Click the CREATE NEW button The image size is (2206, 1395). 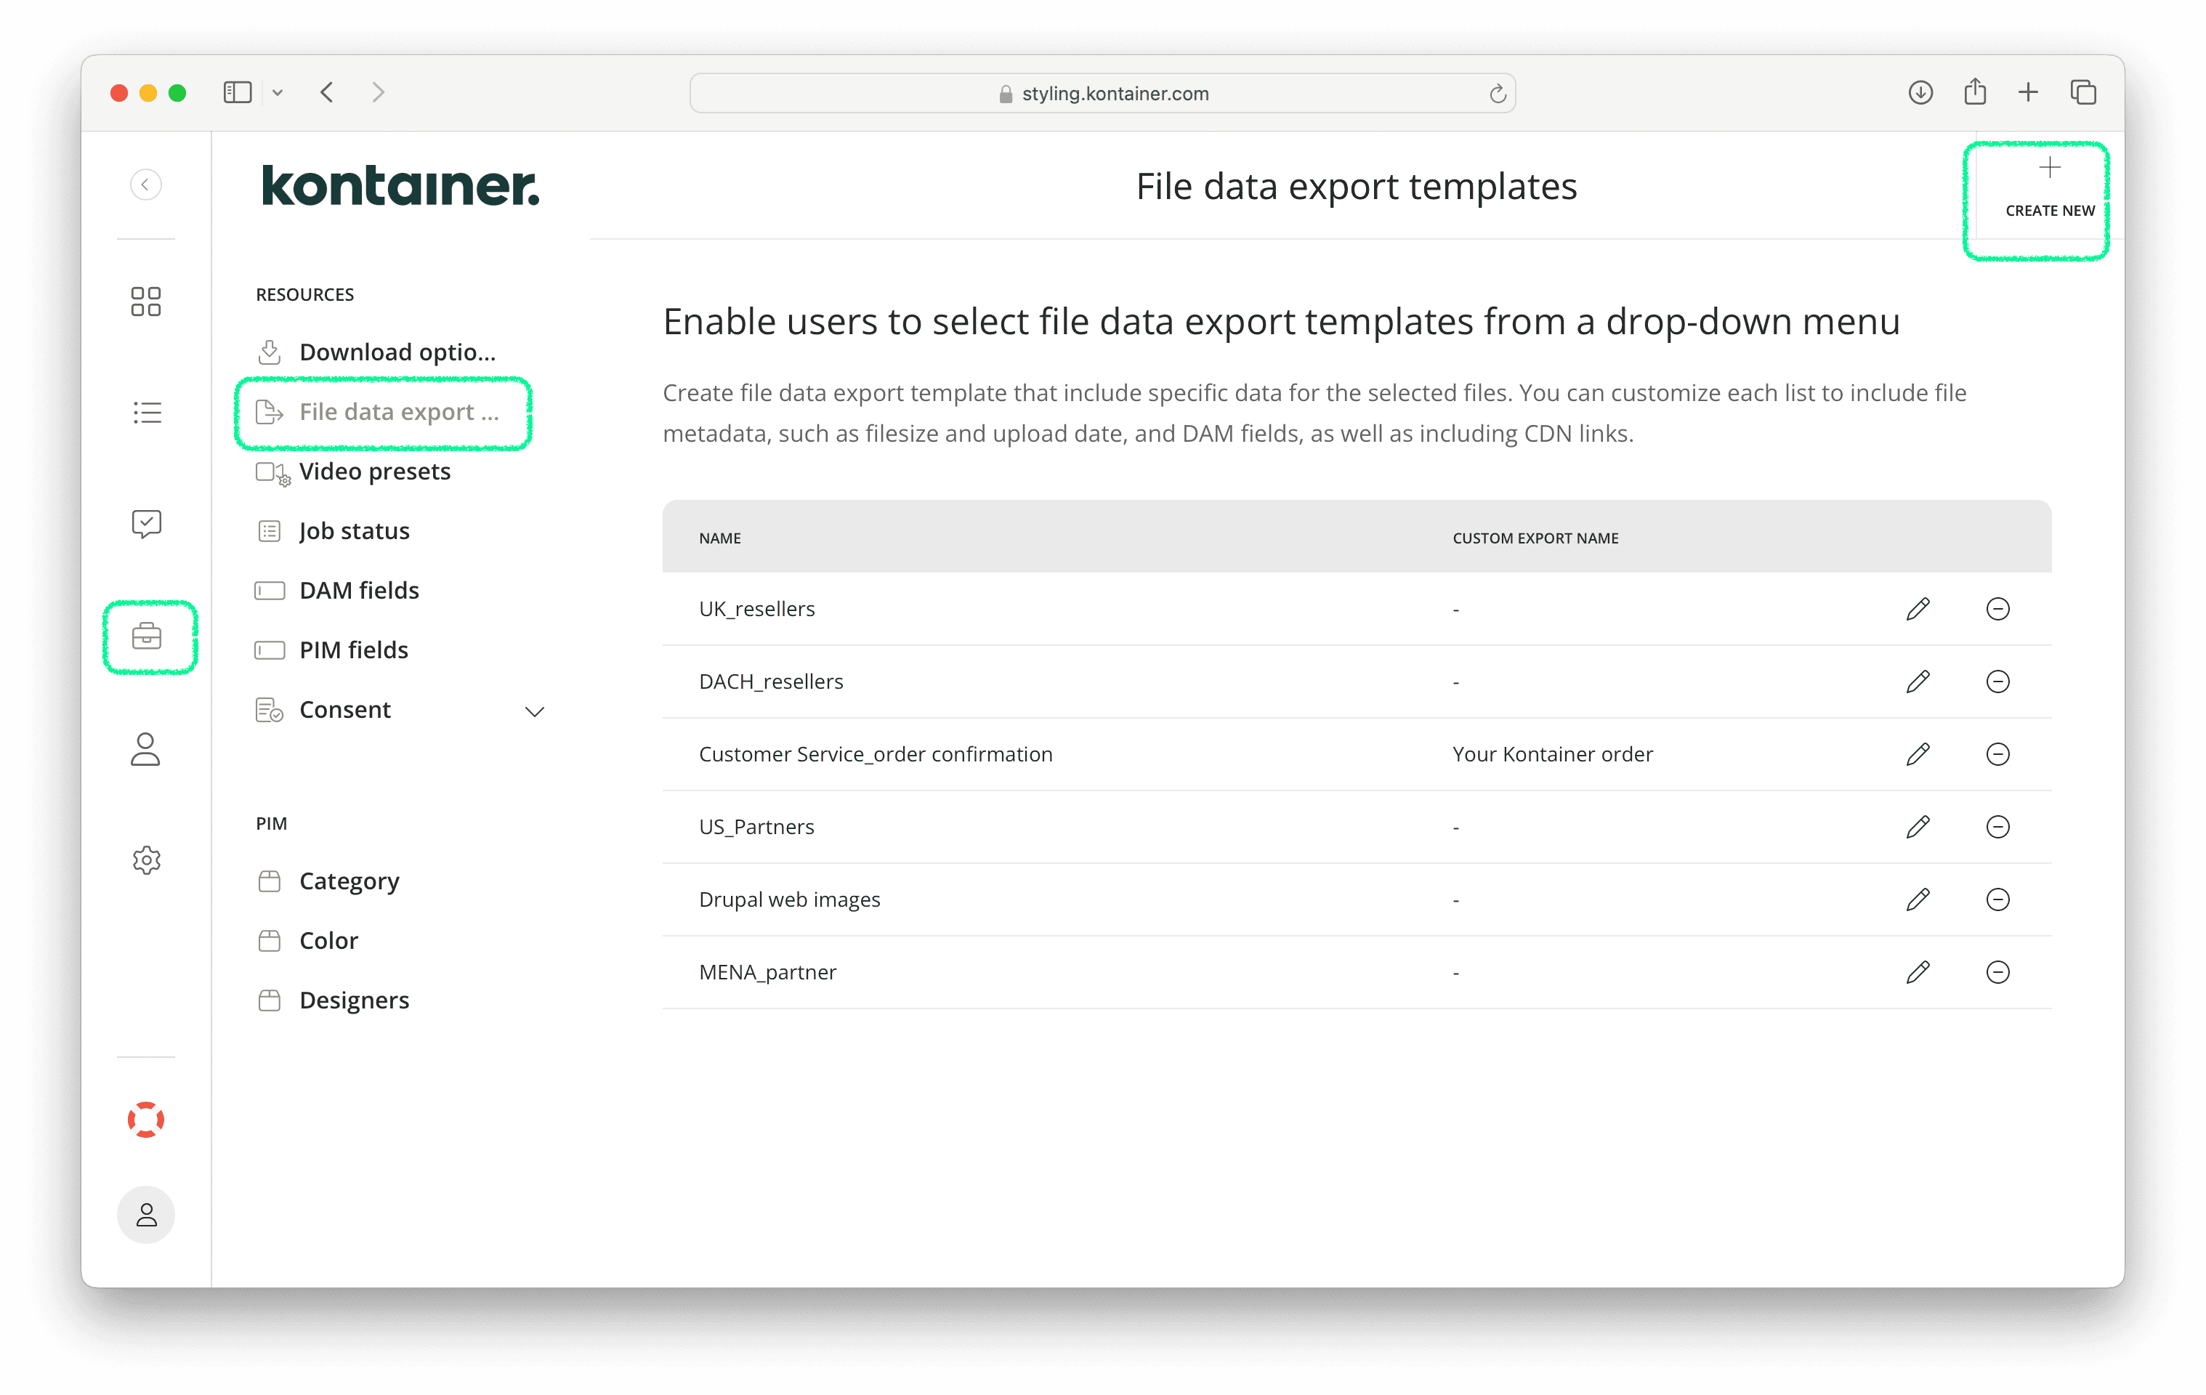click(2049, 187)
